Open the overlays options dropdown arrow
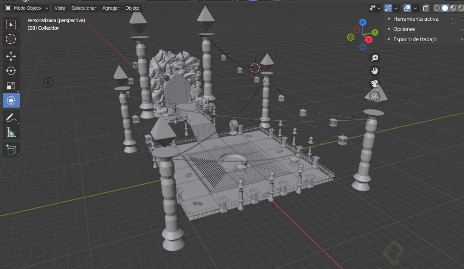The height and width of the screenshot is (269, 464). pyautogui.click(x=415, y=8)
